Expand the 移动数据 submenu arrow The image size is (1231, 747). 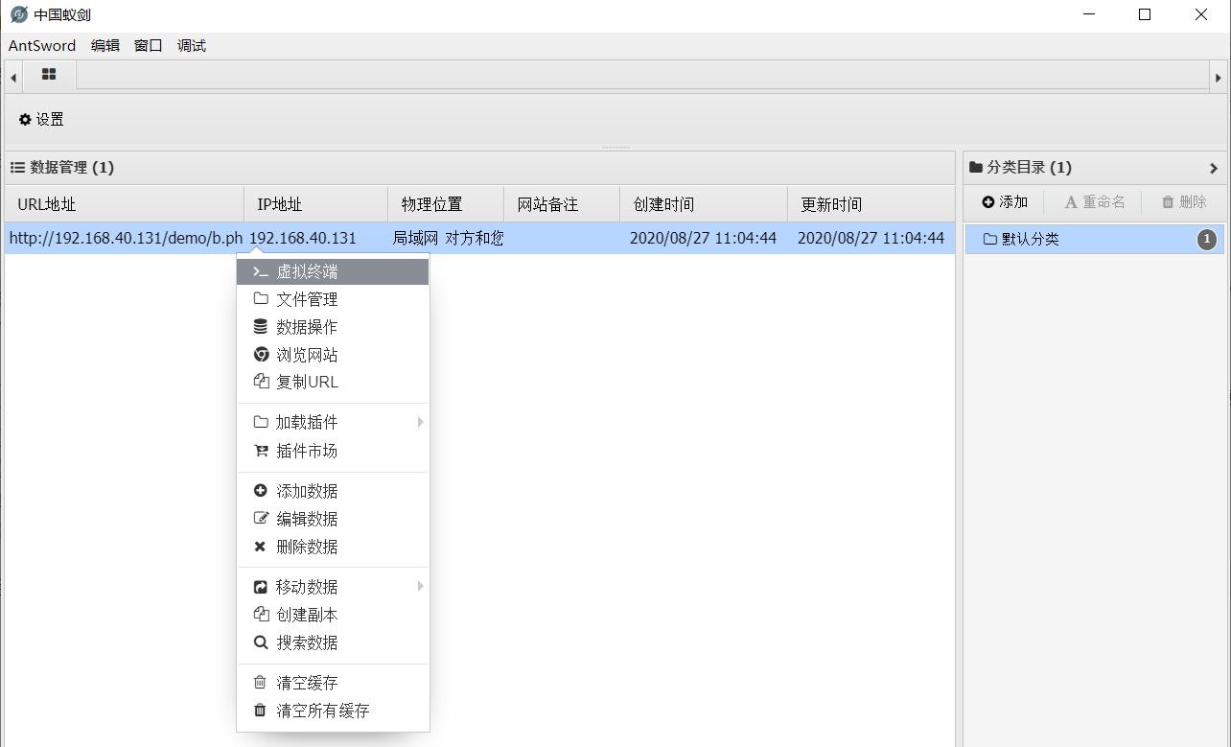pos(420,587)
